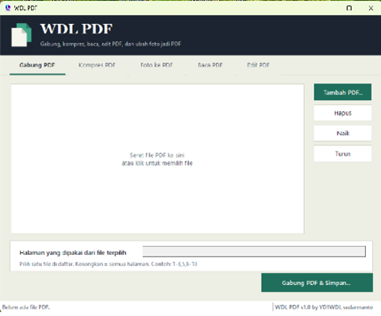Click the Tambah PDF... button
381x316 pixels.
pyautogui.click(x=343, y=92)
